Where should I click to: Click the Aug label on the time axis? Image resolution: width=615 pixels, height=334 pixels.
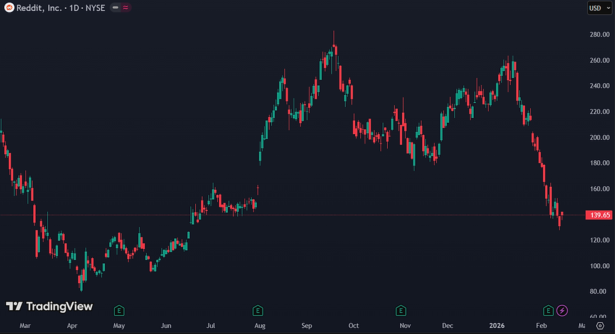point(260,325)
